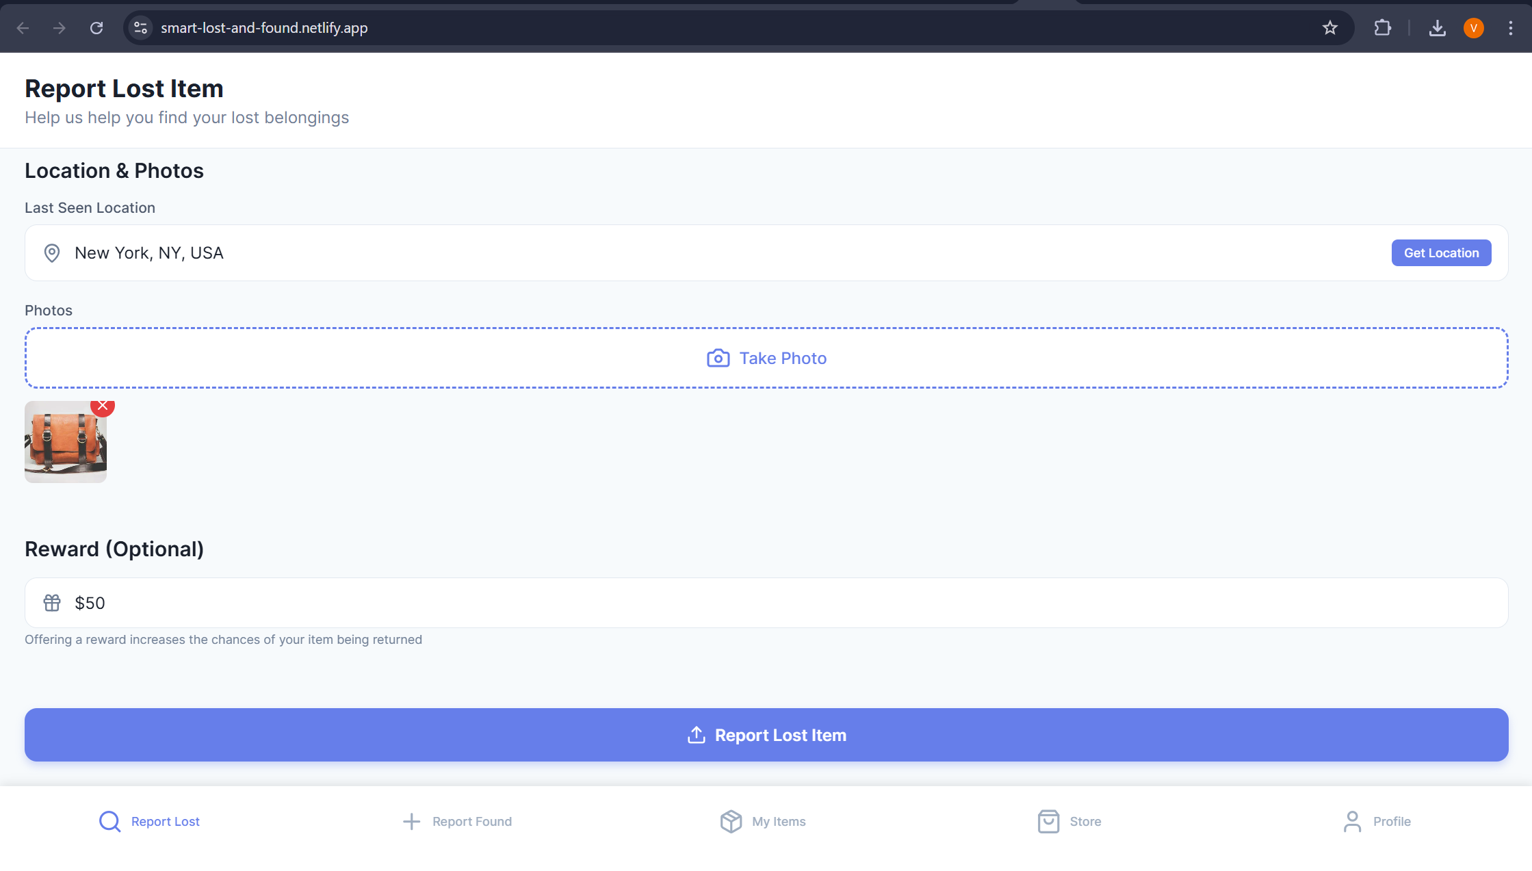
Task: Submit the Report Lost Item button
Action: click(x=766, y=735)
